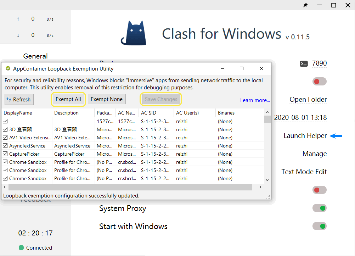Uncheck the AsyncTextService checkbox
The width and height of the screenshot is (355, 256).
click(x=5, y=146)
